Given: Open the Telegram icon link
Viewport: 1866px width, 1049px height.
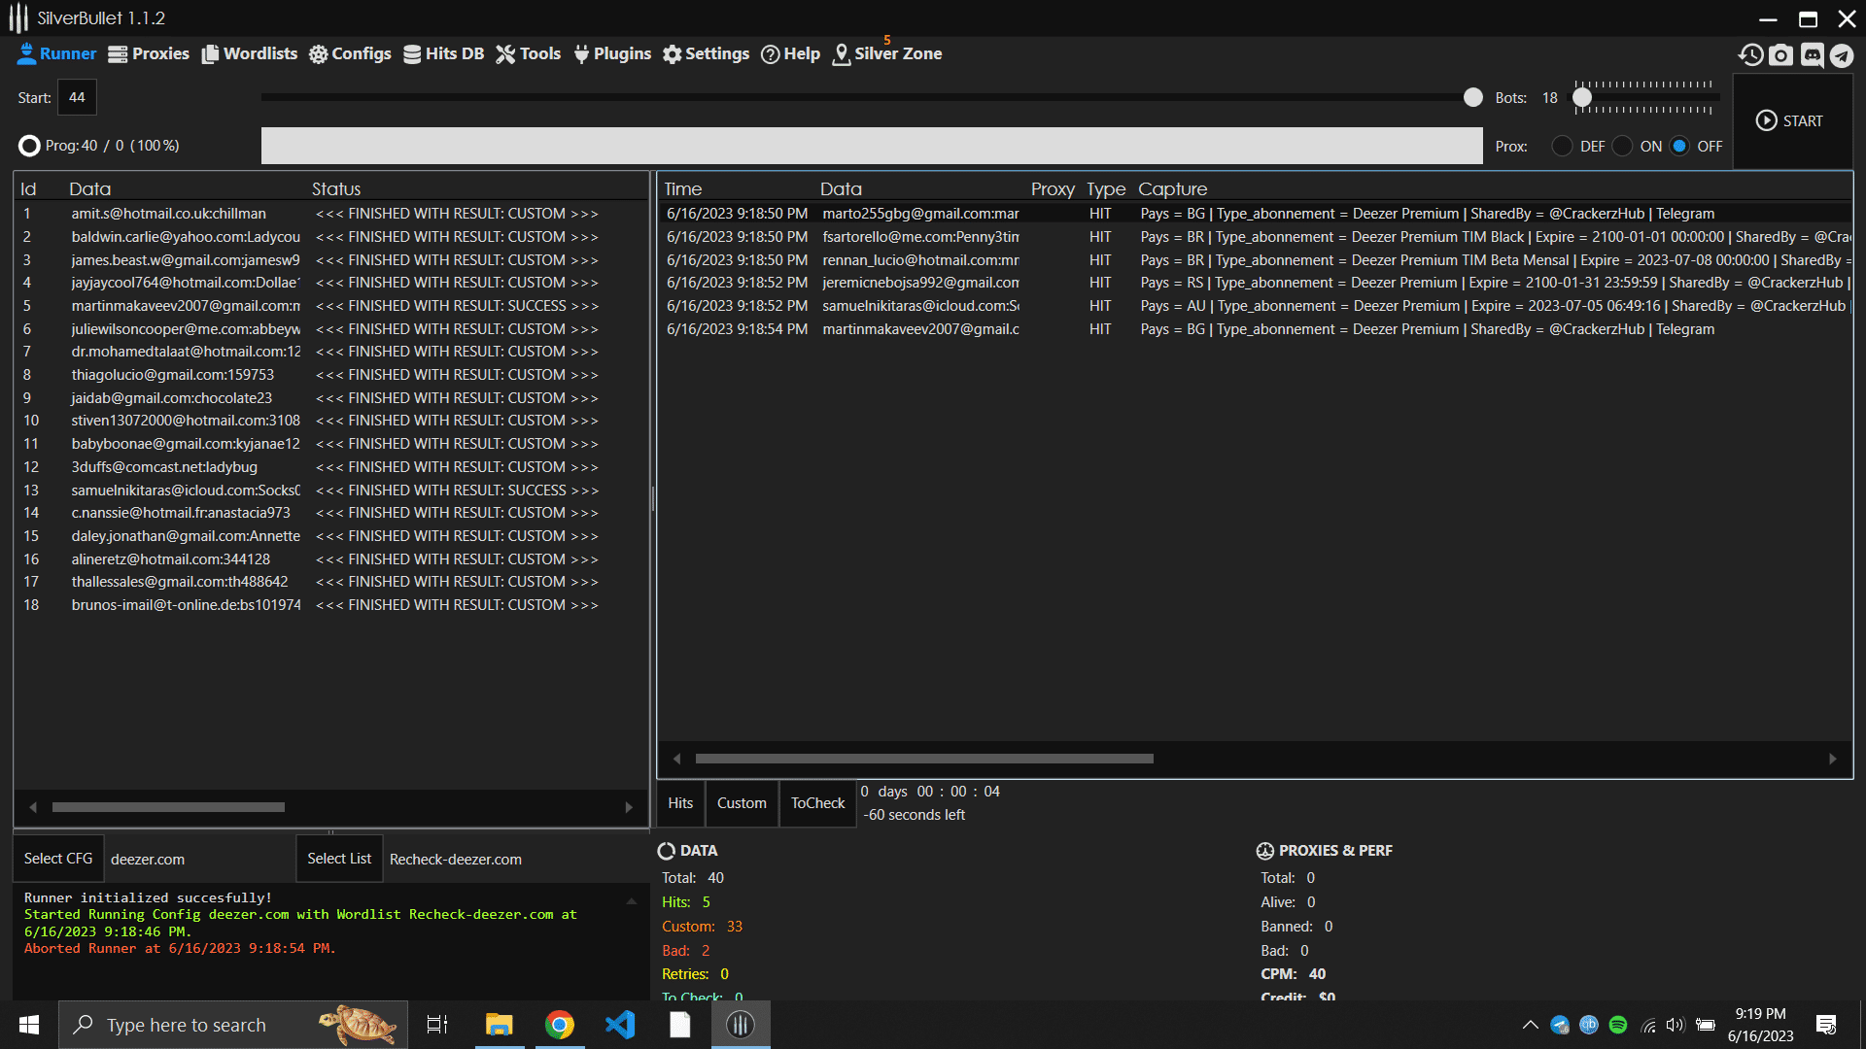Looking at the screenshot, I should (x=1842, y=54).
